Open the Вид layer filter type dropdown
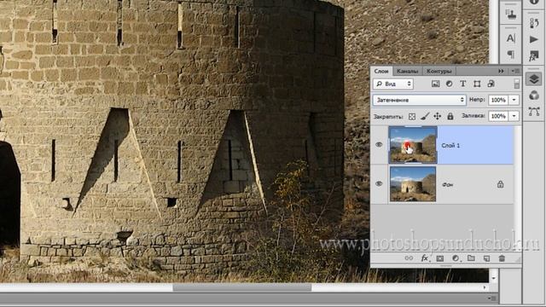546x307 pixels. tap(393, 84)
